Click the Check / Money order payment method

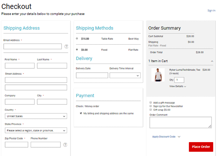[87, 106]
